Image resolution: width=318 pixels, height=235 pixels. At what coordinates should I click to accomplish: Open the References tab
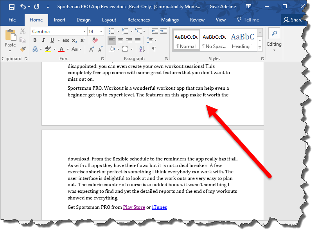tap(138, 20)
